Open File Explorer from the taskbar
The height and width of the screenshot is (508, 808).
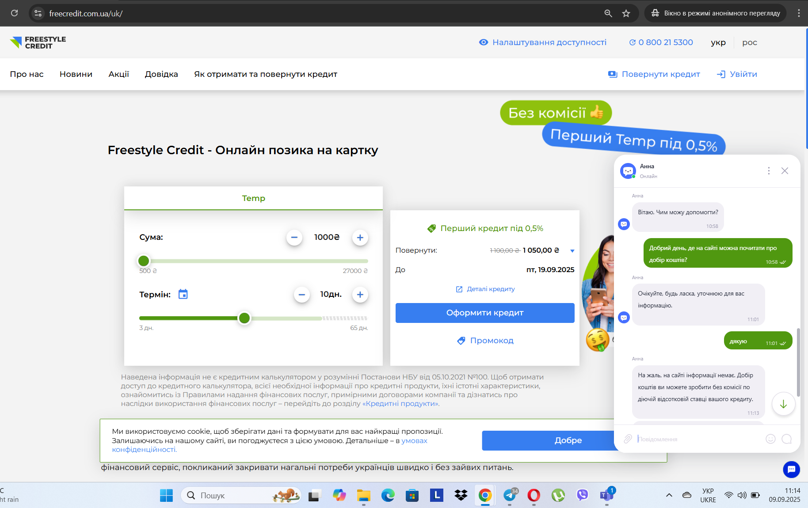coord(363,496)
